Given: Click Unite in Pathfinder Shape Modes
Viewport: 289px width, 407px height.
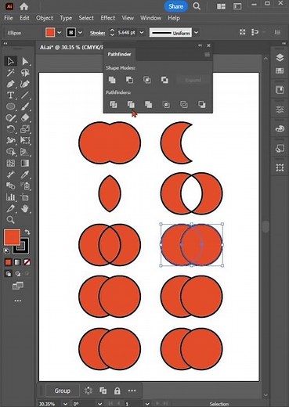Looking at the screenshot, I should click(x=112, y=80).
